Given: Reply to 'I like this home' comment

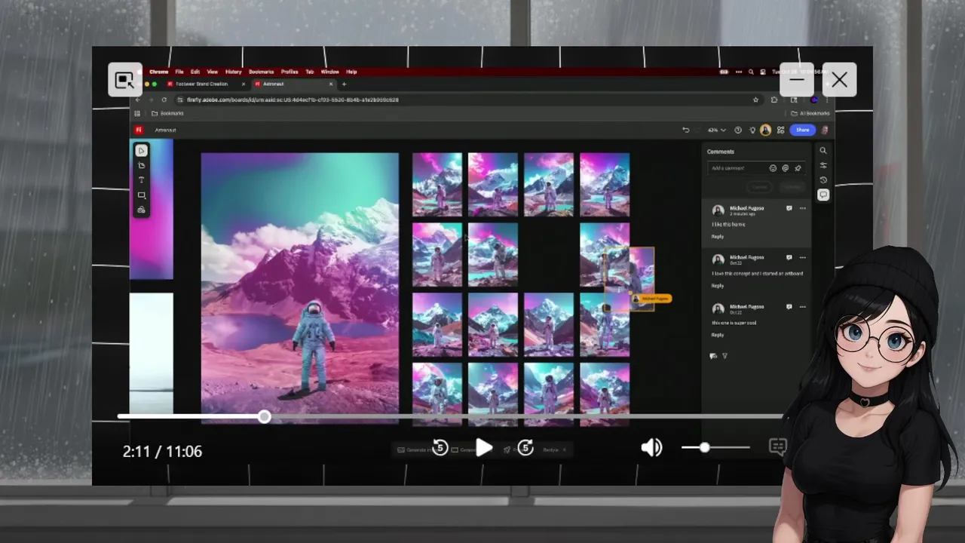Looking at the screenshot, I should coord(717,237).
